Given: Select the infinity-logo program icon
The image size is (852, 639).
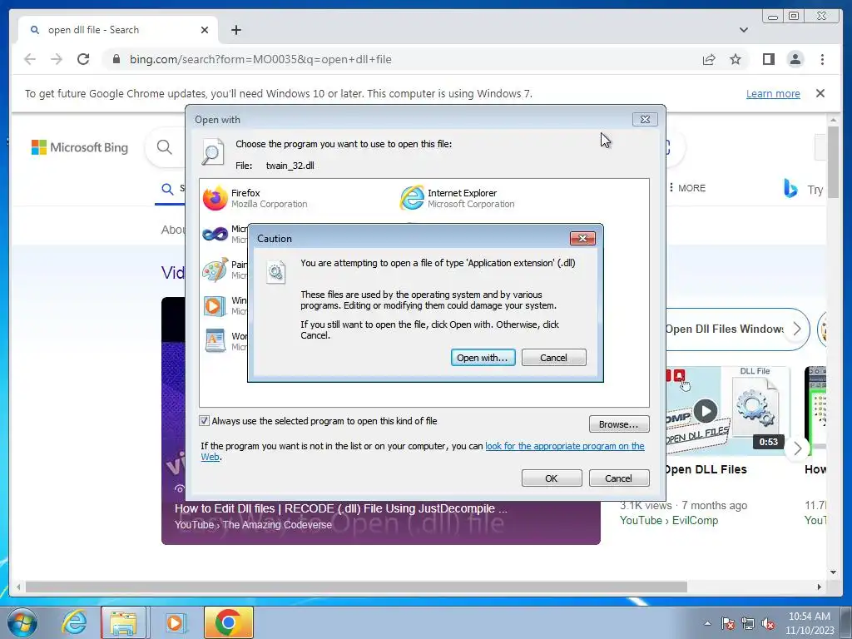Looking at the screenshot, I should [215, 234].
